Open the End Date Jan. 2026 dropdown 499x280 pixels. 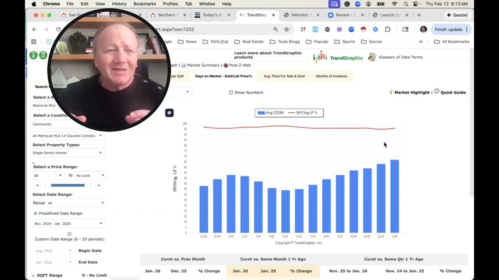tap(53, 262)
